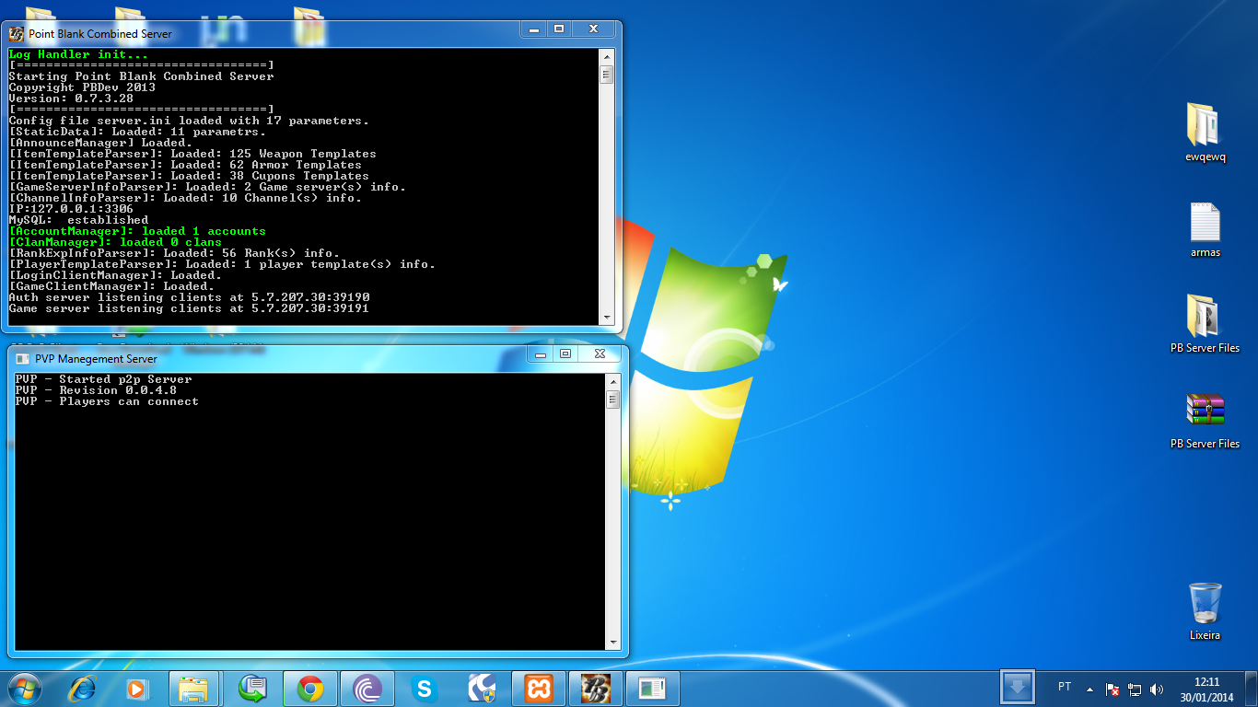The image size is (1258, 707).
Task: Click the network status tray icon
Action: (x=1135, y=689)
